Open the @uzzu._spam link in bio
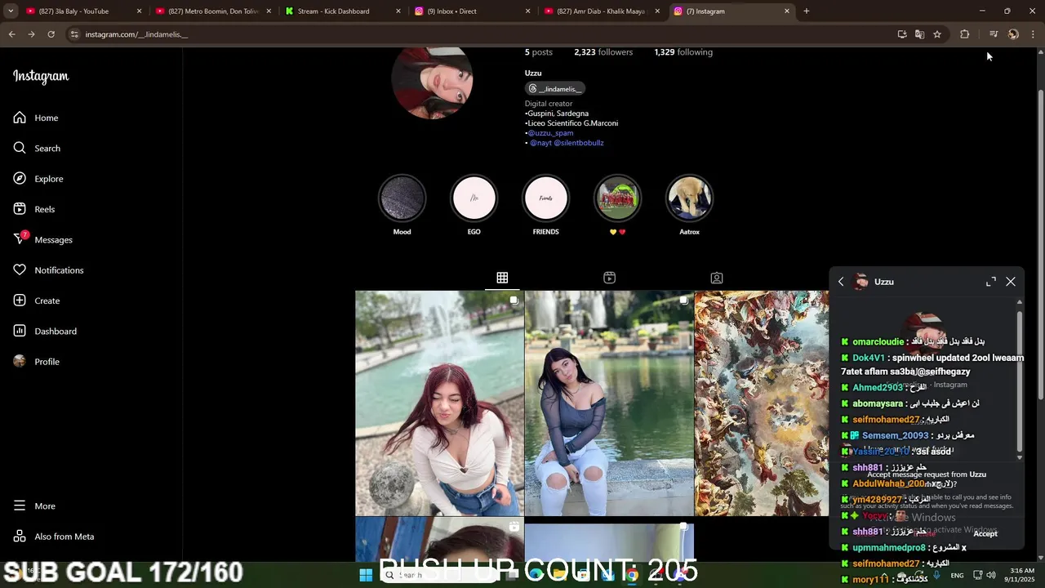This screenshot has width=1045, height=588. coord(550,133)
